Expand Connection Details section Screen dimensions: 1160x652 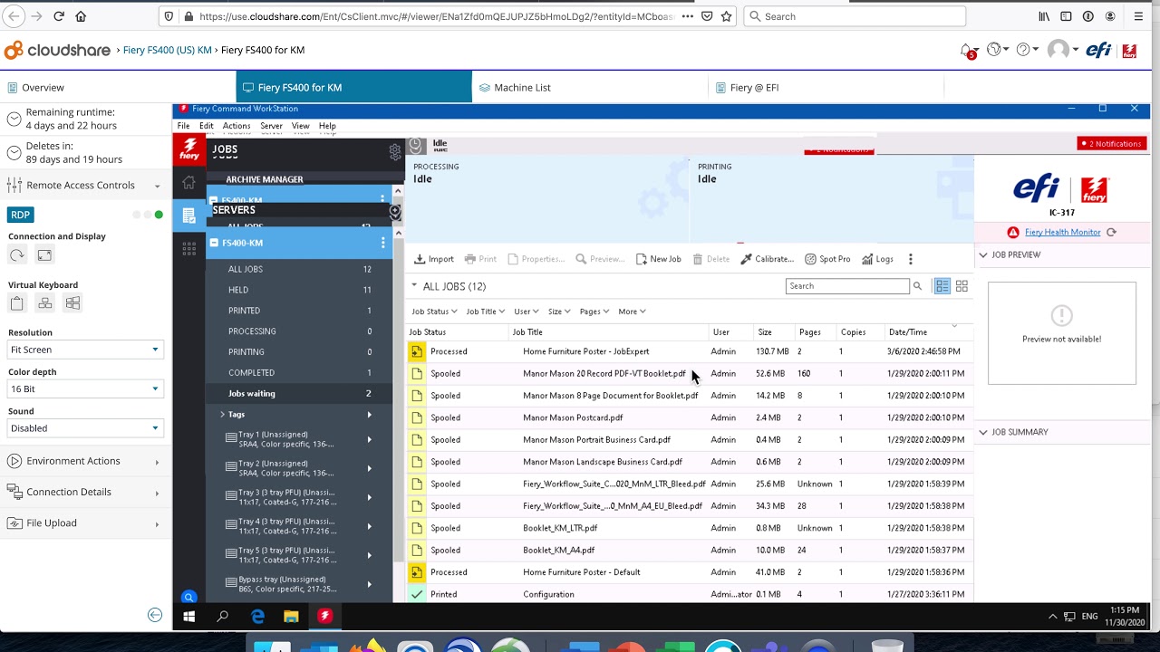84,492
